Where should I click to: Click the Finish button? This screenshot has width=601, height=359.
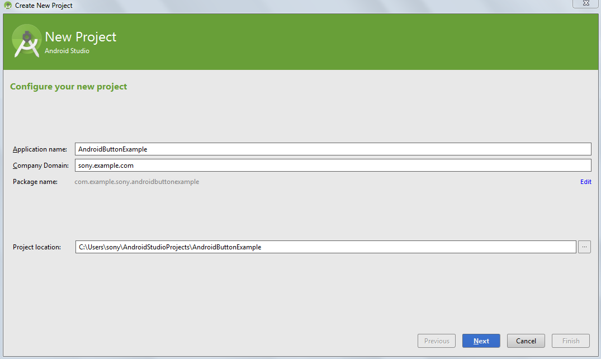click(570, 341)
